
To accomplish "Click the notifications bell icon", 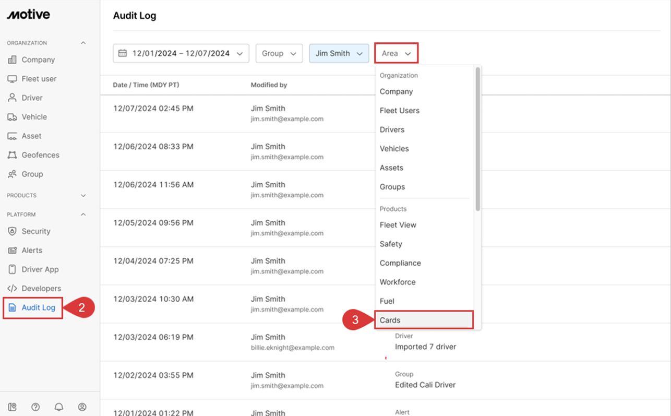I will point(59,407).
